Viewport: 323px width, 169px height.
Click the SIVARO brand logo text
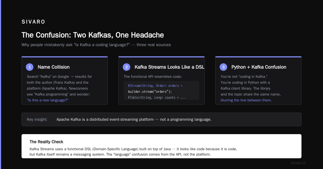coord(33,22)
